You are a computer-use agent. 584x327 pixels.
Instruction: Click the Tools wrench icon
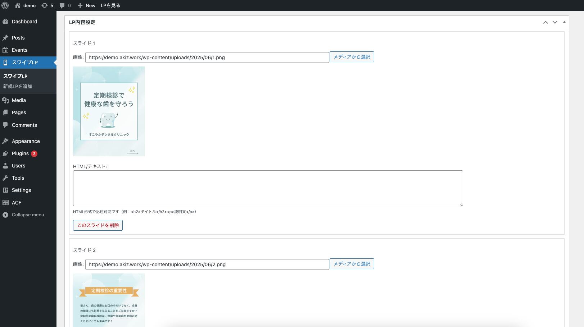click(x=5, y=178)
